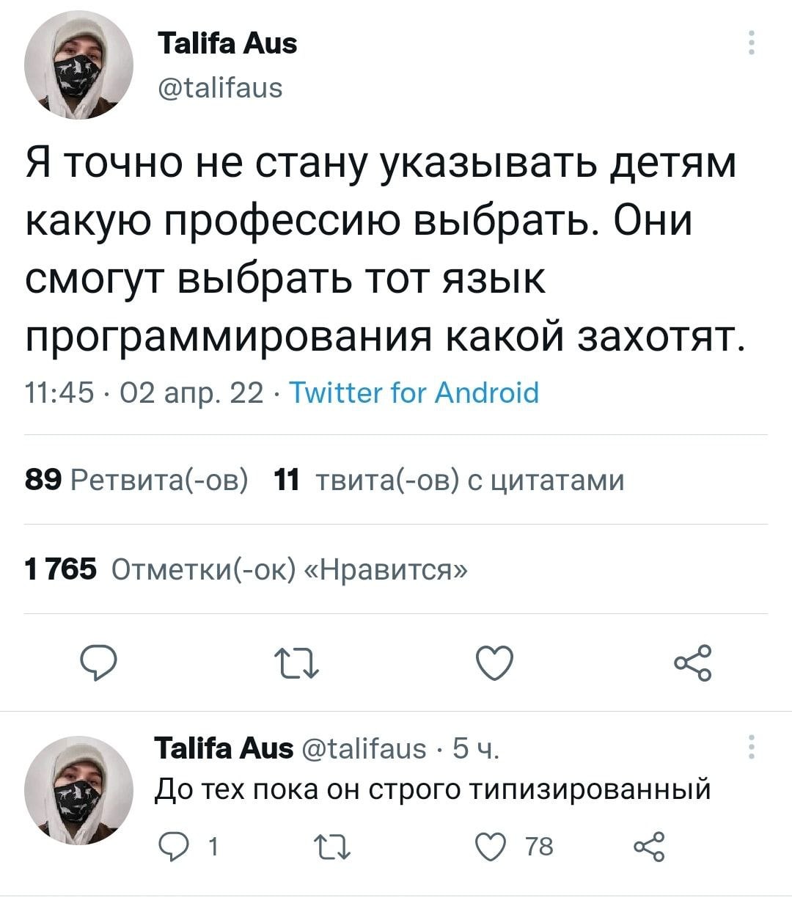Share the reply tweet

click(649, 847)
